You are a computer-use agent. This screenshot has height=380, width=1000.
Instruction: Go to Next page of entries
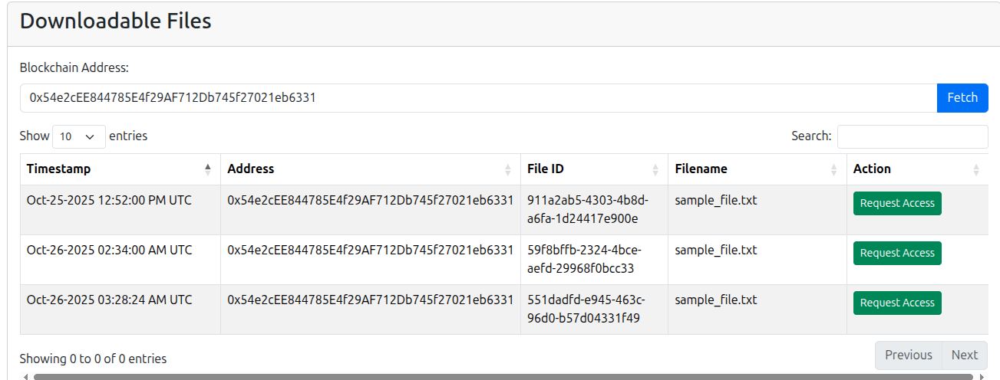click(x=965, y=355)
